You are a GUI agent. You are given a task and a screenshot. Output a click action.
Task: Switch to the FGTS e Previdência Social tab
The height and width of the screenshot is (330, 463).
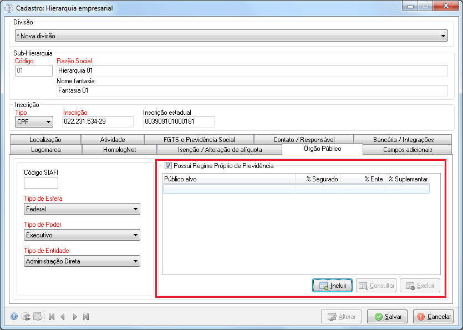(199, 140)
